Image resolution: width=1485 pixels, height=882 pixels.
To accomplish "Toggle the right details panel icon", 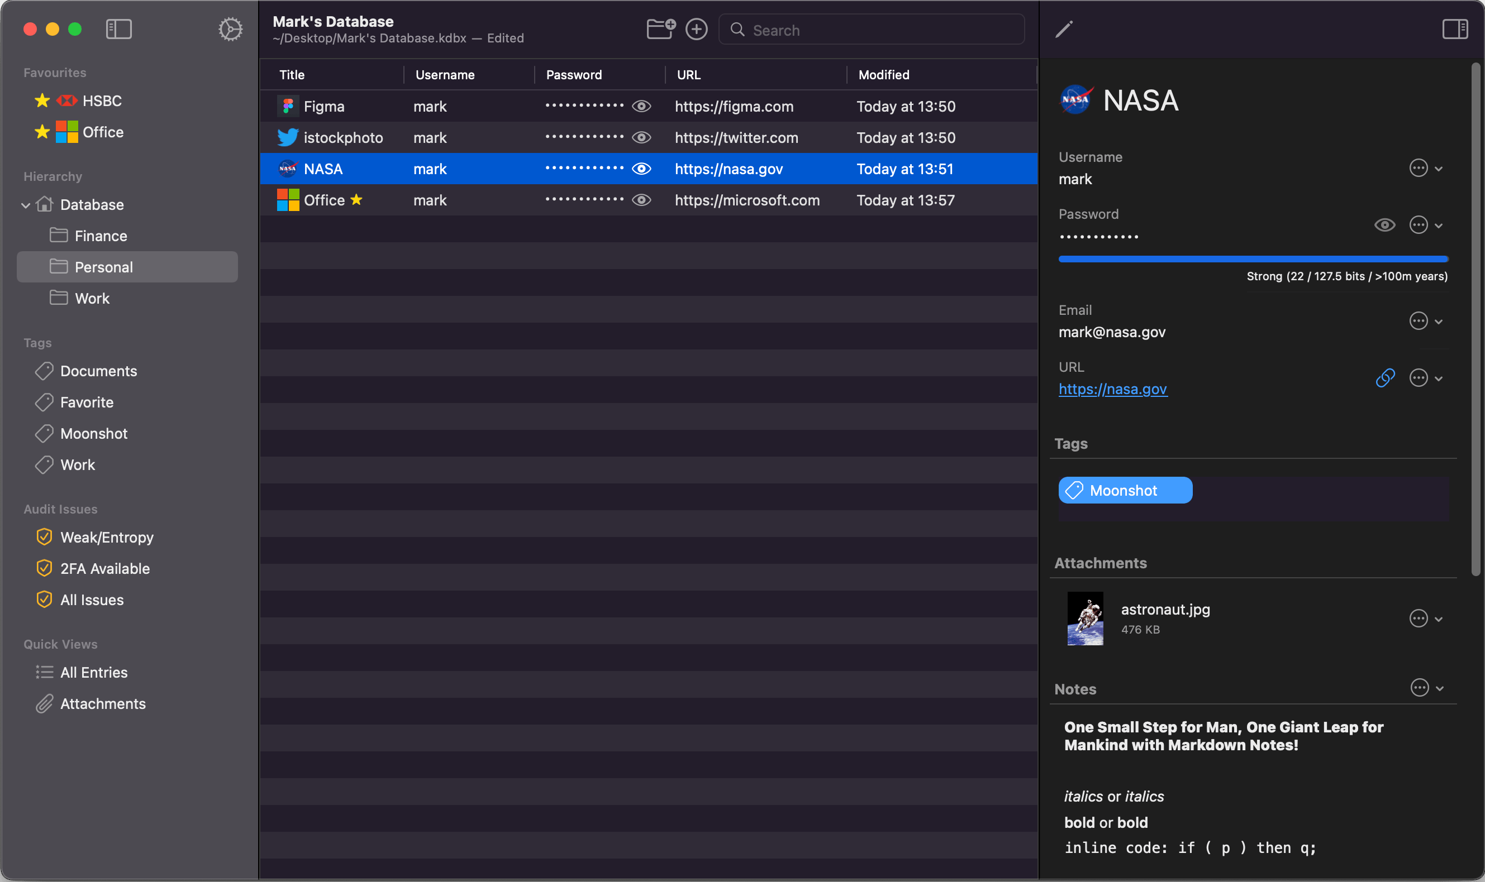I will point(1455,29).
